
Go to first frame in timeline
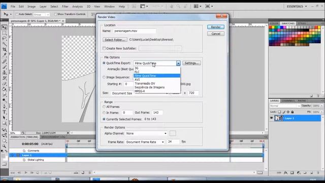click(12, 173)
